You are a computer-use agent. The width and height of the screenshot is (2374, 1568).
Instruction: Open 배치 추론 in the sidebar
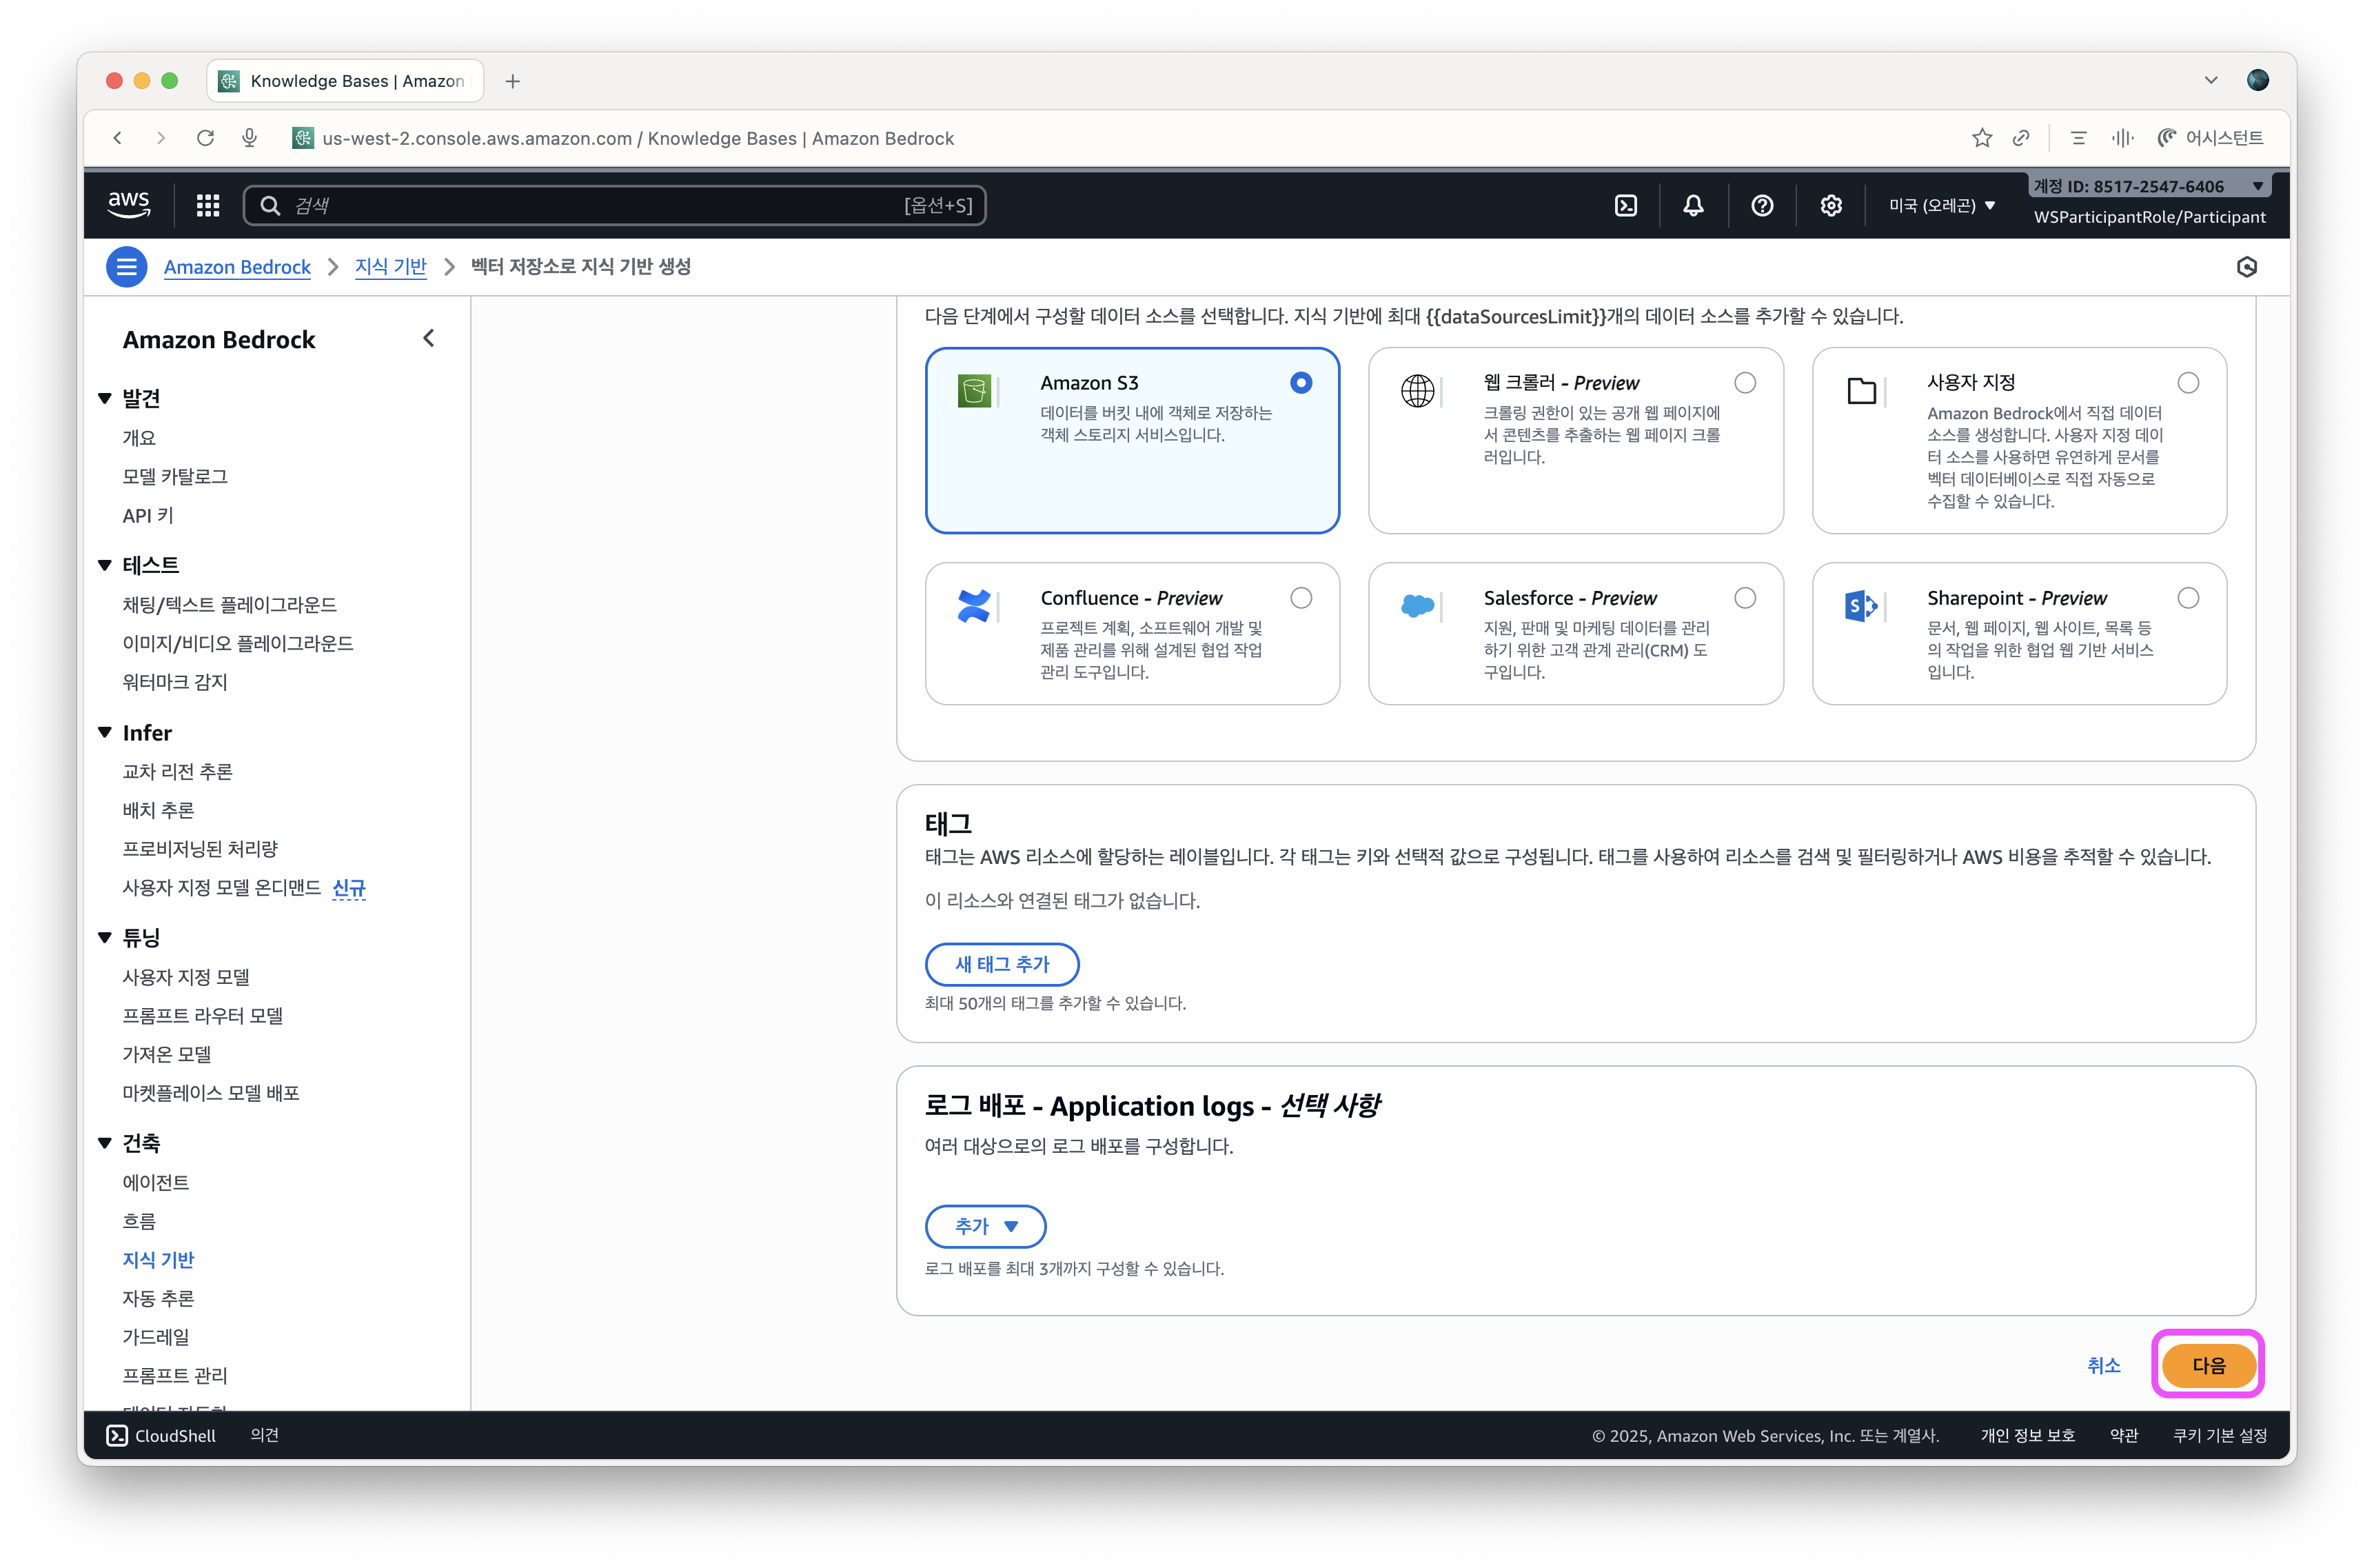point(158,810)
